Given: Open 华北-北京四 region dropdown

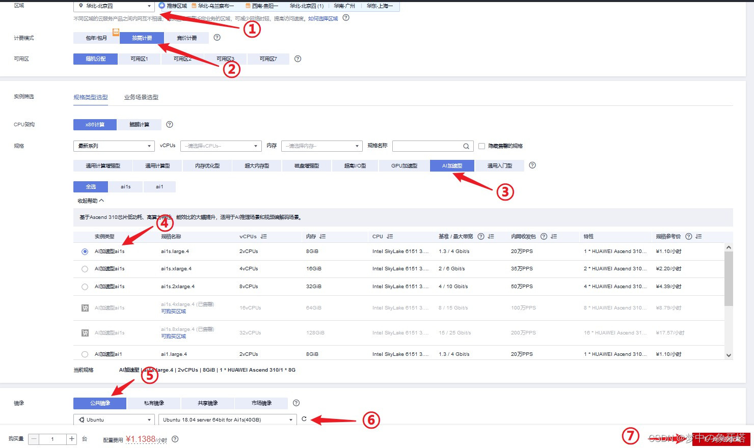Looking at the screenshot, I should [114, 6].
